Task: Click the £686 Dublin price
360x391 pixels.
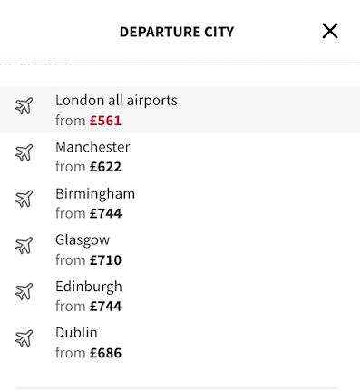Action: coord(105,353)
